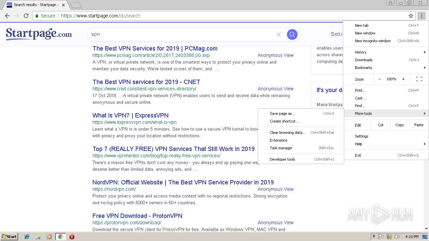Click the Secure padlock icon
This screenshot has width=429, height=241.
point(37,16)
